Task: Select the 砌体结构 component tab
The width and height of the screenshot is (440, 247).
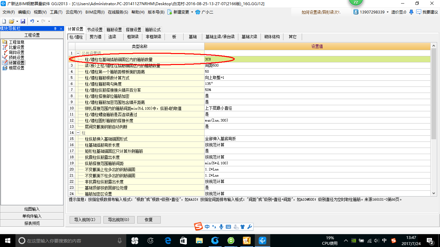Action: point(272,37)
